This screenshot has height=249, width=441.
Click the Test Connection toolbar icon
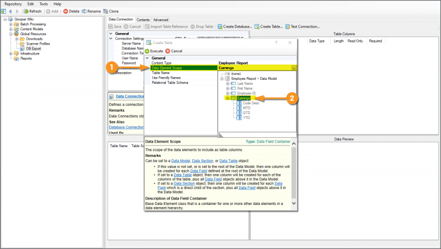point(289,26)
